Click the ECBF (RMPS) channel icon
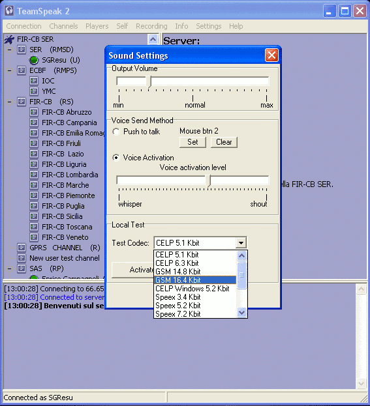 [22, 70]
